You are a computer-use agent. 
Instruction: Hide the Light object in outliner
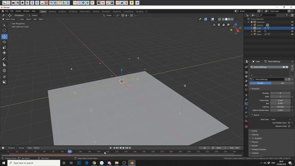(292, 31)
